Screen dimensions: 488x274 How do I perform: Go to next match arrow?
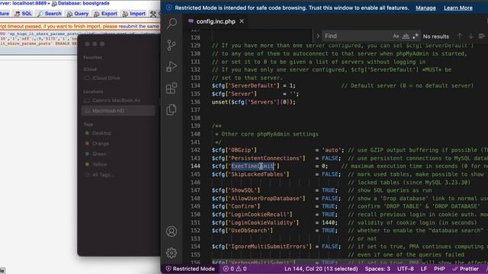click(x=471, y=36)
